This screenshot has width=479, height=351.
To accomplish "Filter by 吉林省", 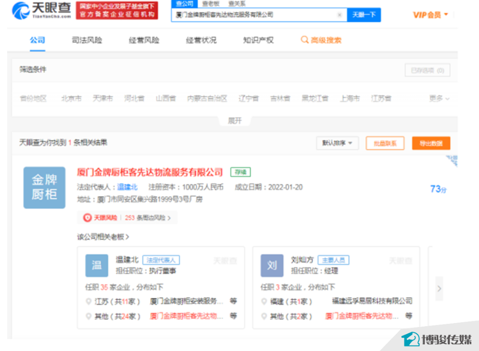I will [x=280, y=99].
